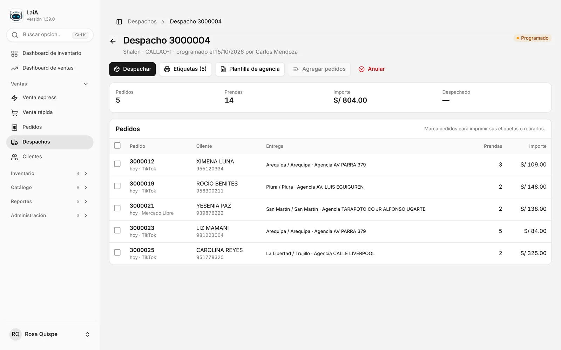Click the Despachar button

pos(133,69)
